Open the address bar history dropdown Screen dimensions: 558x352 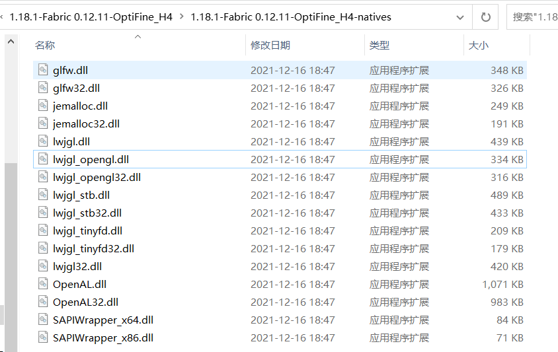[x=459, y=17]
